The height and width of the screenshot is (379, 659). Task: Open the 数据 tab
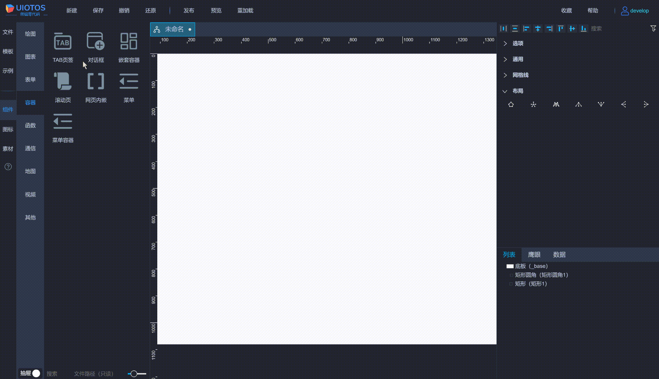[559, 255]
